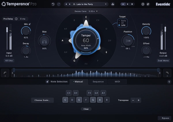Switch to the MIDI tab
173x122 pixels.
[117, 82]
